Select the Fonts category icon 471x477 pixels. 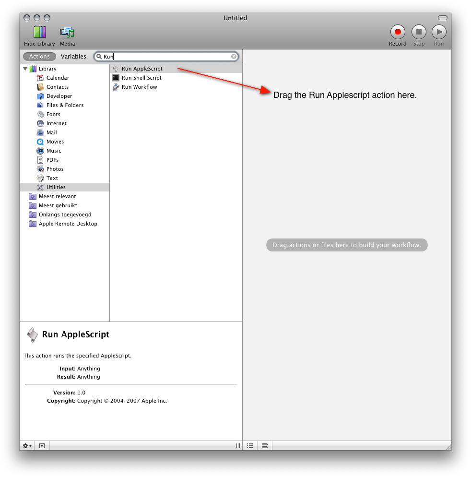point(40,114)
